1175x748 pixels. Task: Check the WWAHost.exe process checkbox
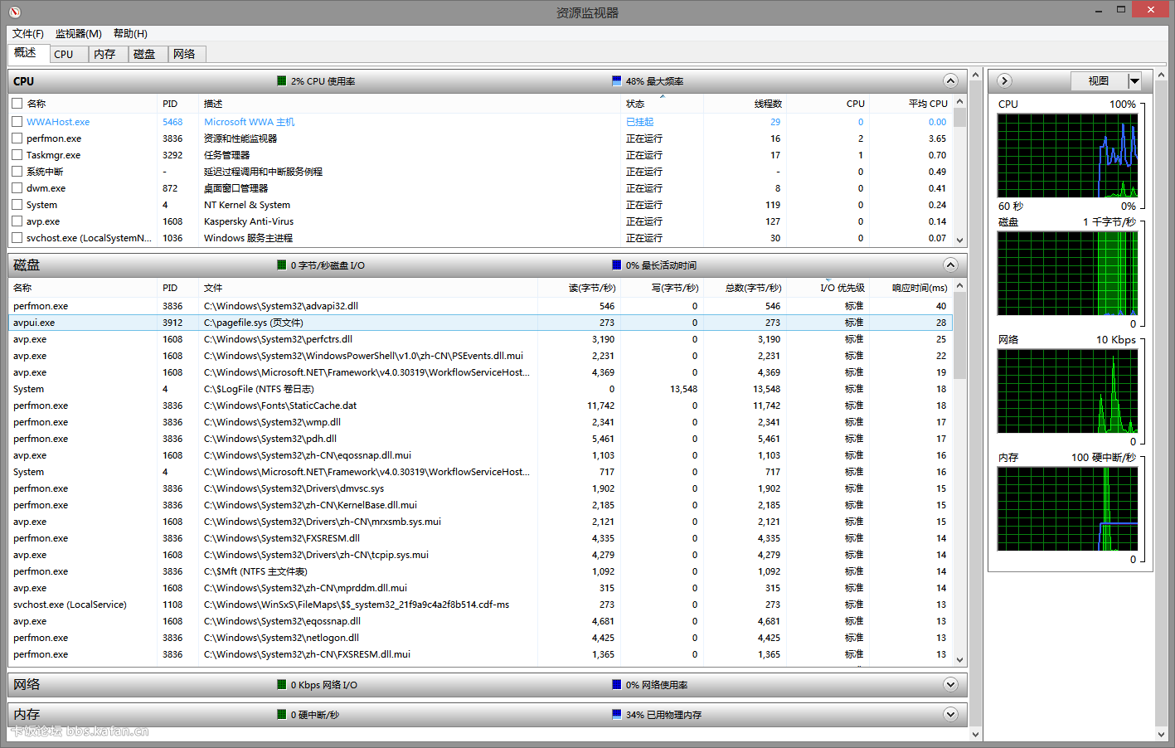(17, 122)
